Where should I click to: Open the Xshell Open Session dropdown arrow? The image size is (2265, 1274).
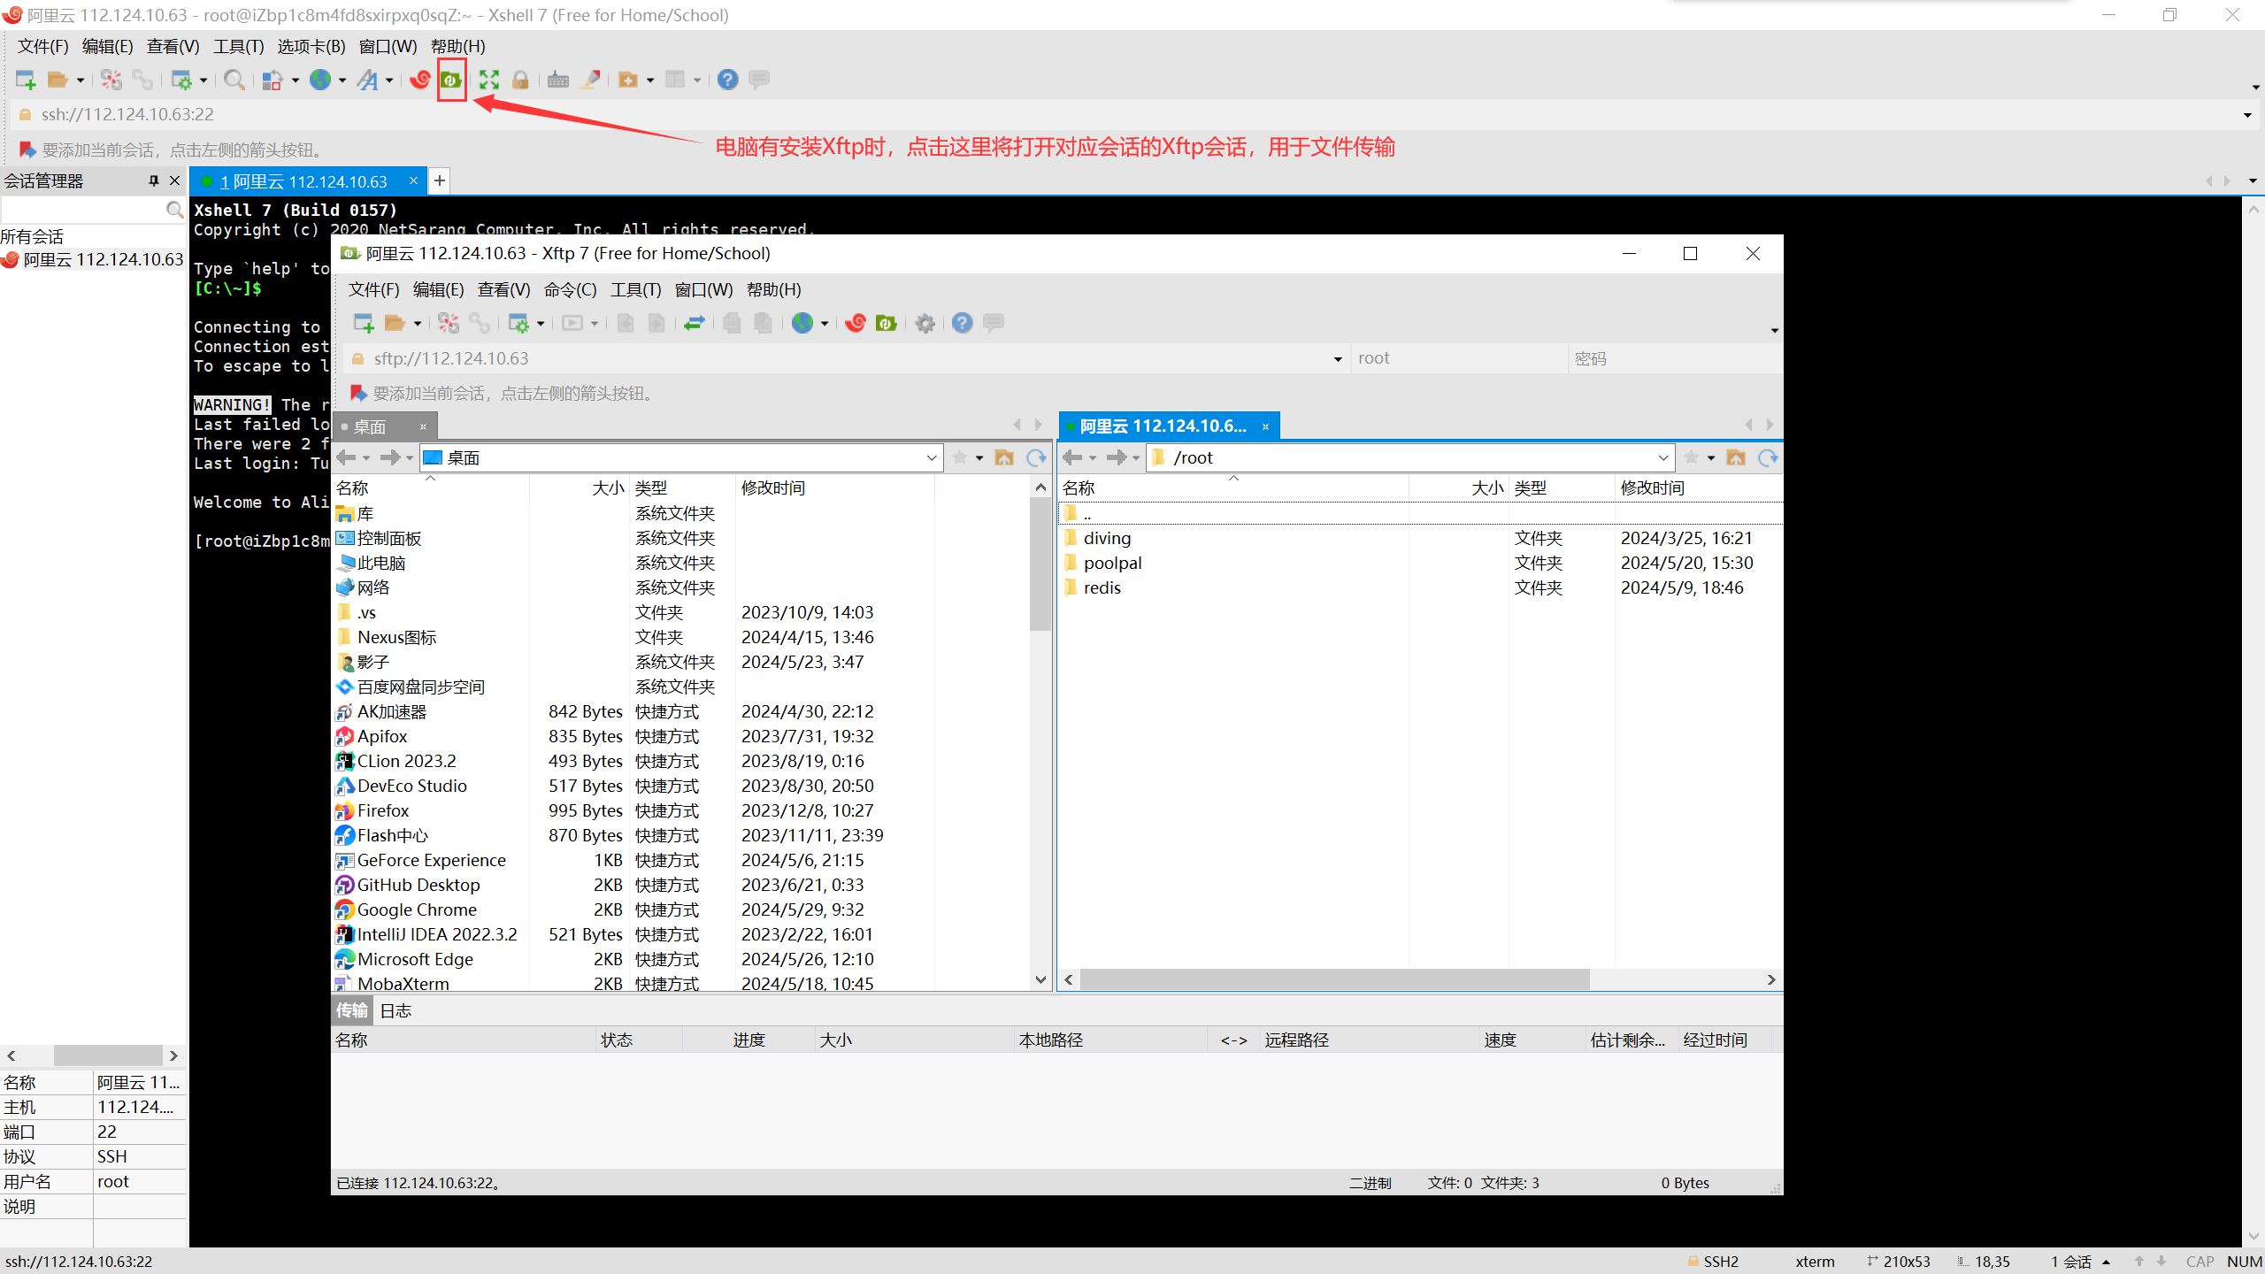pyautogui.click(x=81, y=81)
